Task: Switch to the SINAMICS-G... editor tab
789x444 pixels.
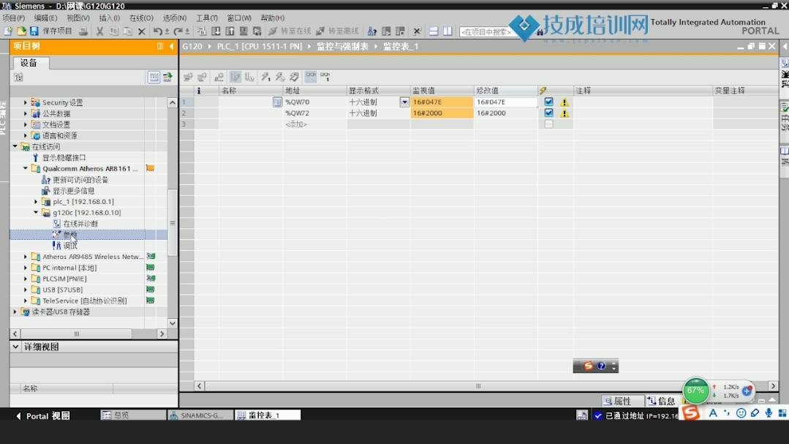Action: [200, 415]
